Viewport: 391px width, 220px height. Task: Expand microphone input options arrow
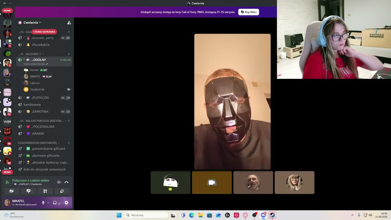(x=48, y=203)
